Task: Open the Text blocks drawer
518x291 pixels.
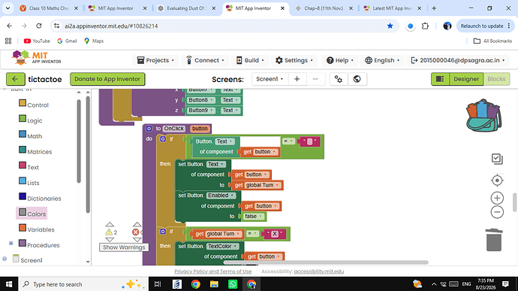Action: 29,167
